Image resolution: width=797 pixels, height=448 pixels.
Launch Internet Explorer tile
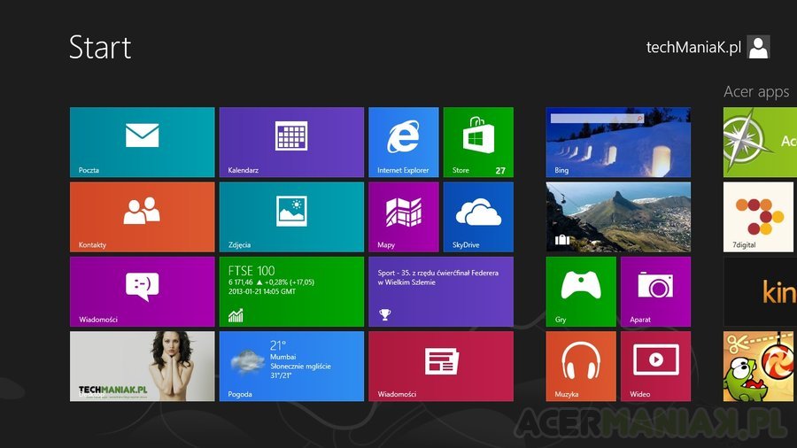click(x=404, y=143)
